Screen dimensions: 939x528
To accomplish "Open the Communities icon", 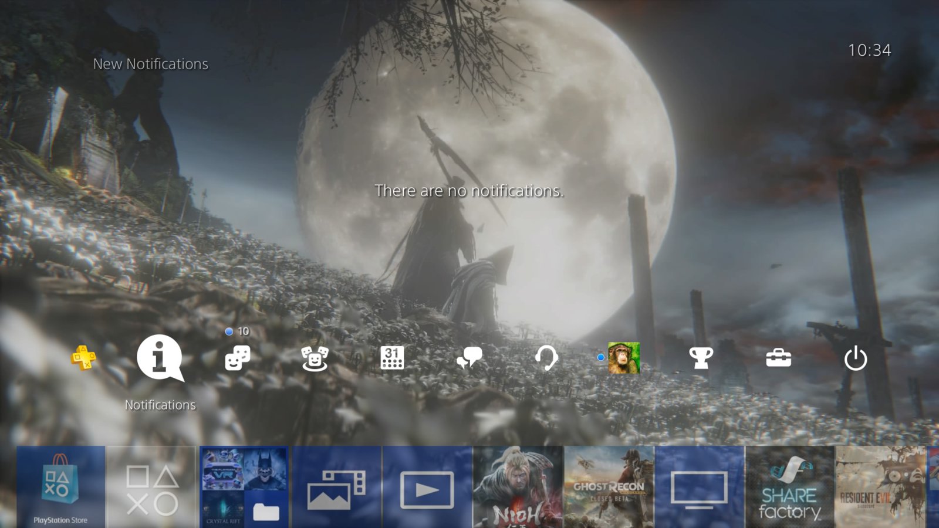I will [x=315, y=358].
